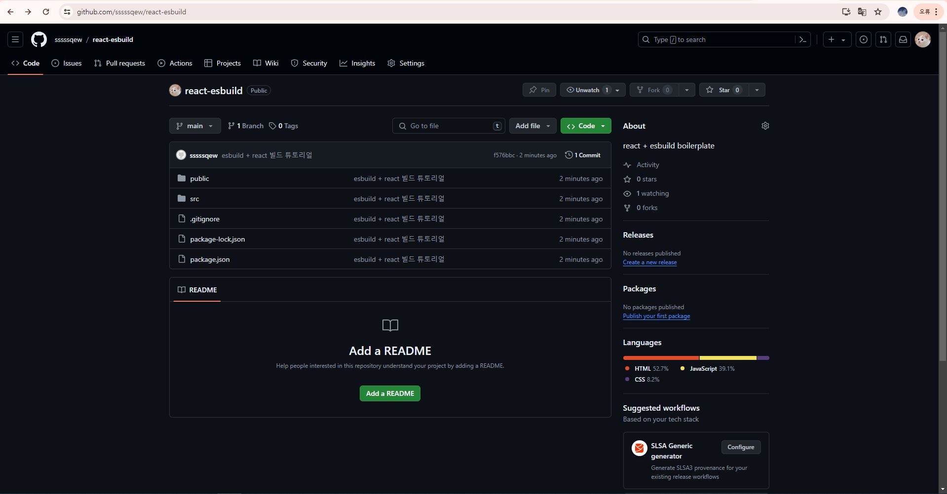
Task: Open the Insights tab
Action: [x=357, y=63]
